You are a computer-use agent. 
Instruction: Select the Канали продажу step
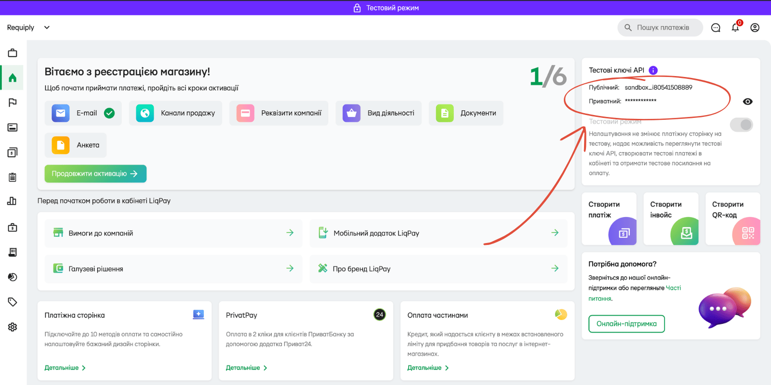coord(175,113)
